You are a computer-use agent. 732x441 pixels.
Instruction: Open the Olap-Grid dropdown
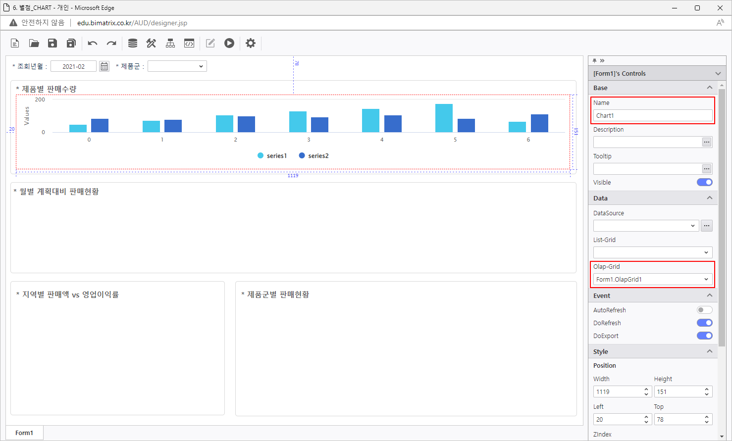pyautogui.click(x=652, y=280)
